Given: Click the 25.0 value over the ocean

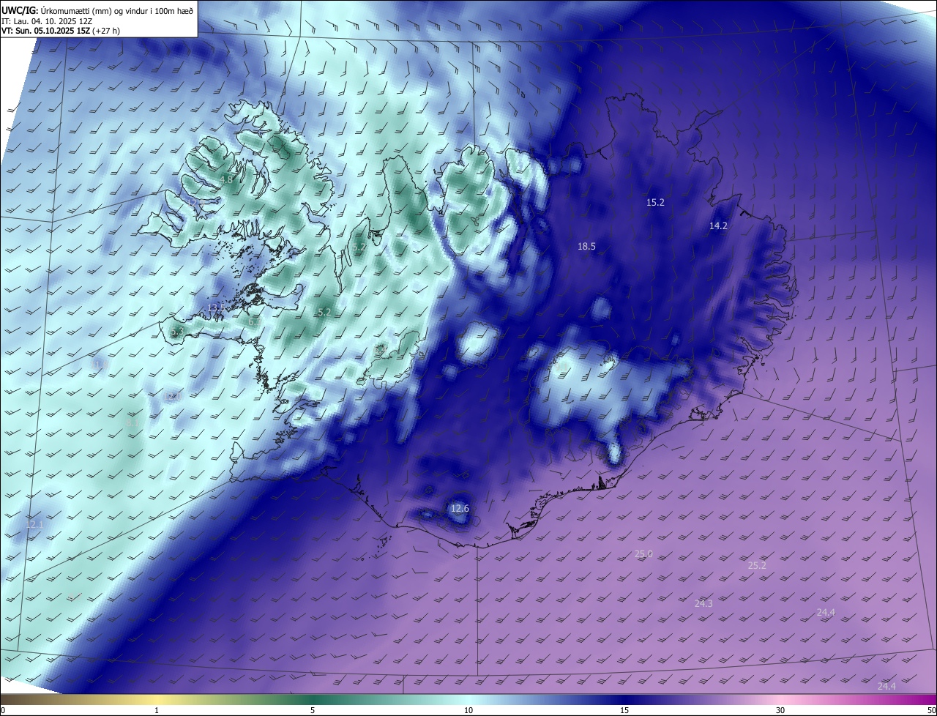Looking at the screenshot, I should pyautogui.click(x=643, y=554).
